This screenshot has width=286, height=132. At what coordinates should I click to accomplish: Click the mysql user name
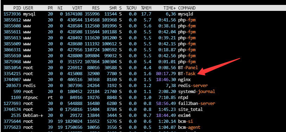[29, 14]
